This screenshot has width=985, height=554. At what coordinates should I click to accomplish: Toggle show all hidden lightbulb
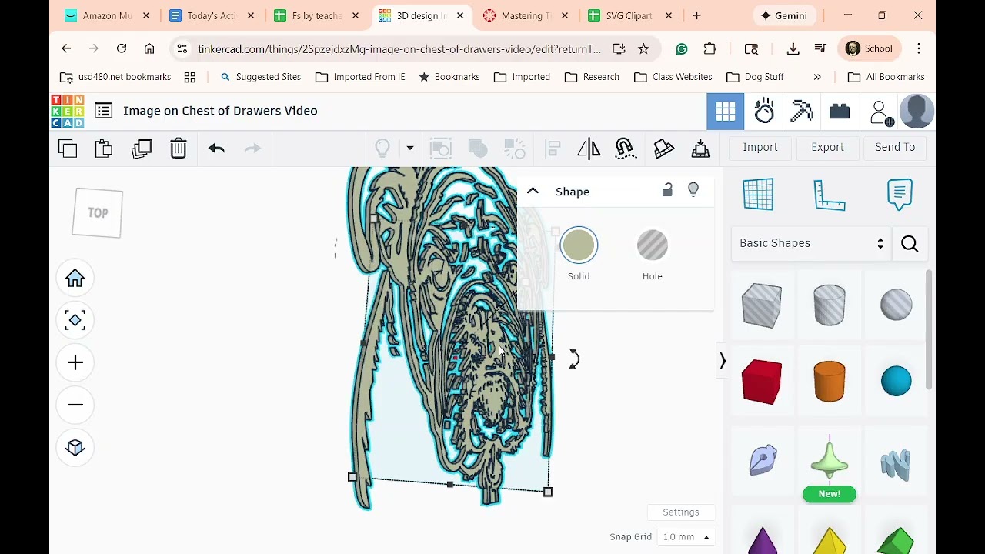click(382, 148)
